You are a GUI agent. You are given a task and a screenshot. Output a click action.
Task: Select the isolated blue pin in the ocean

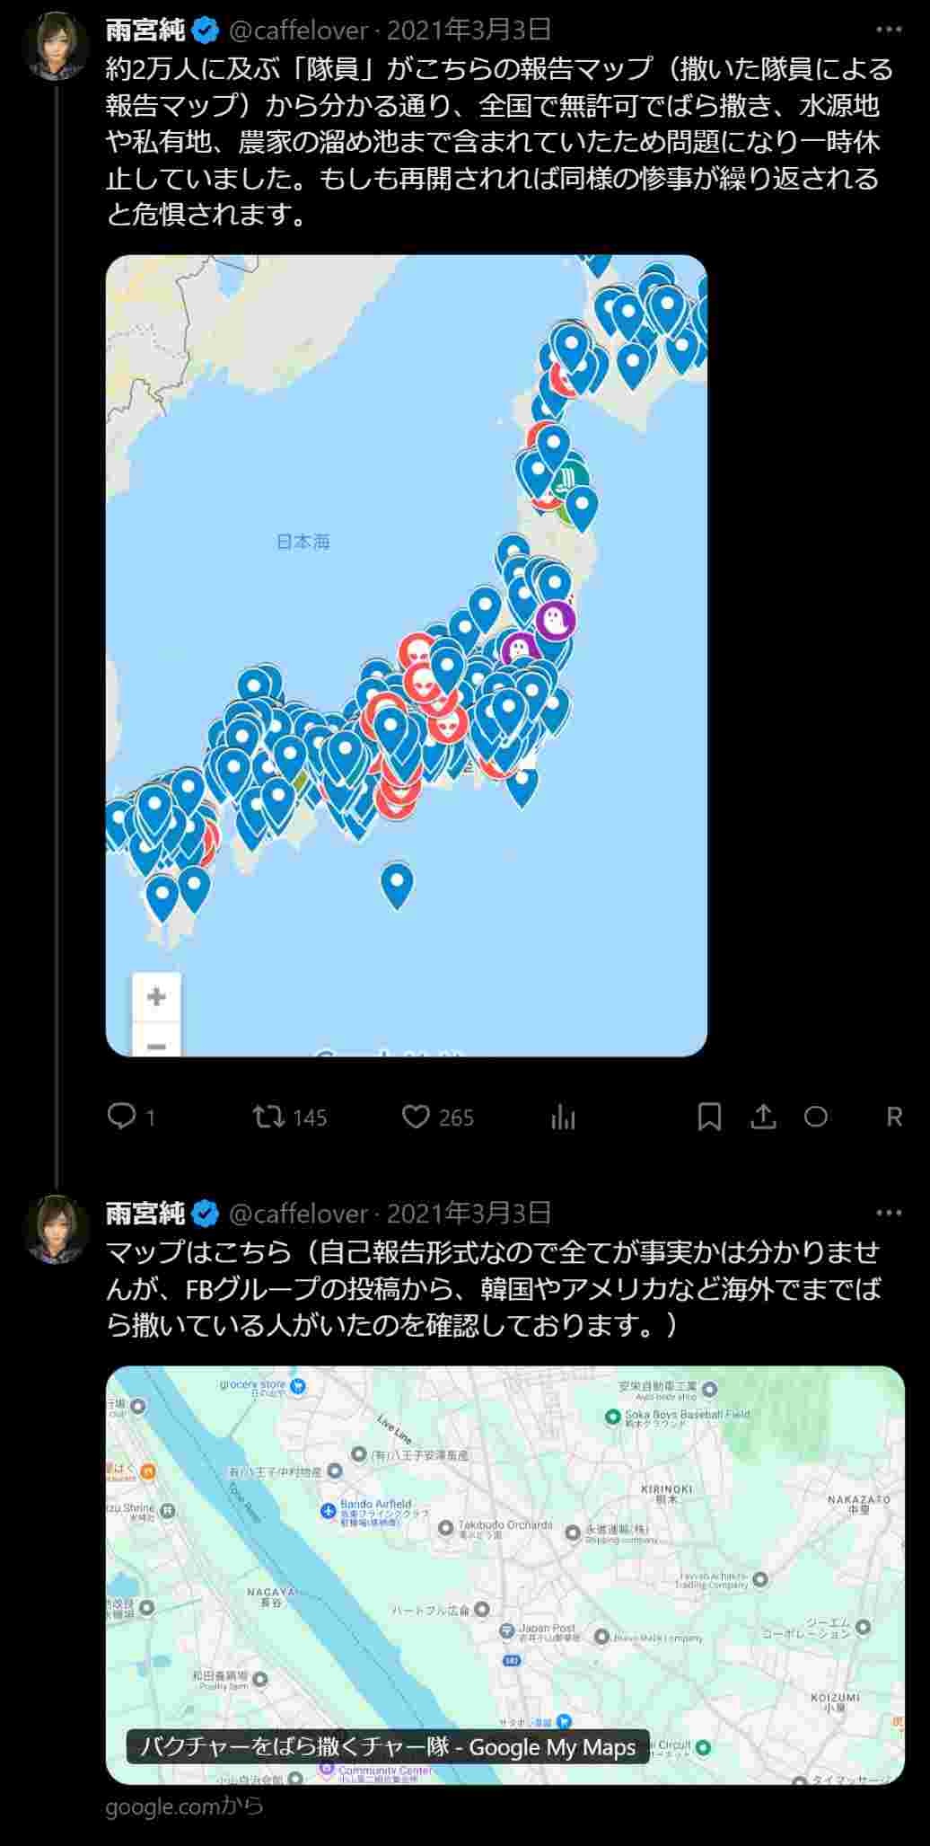click(397, 882)
